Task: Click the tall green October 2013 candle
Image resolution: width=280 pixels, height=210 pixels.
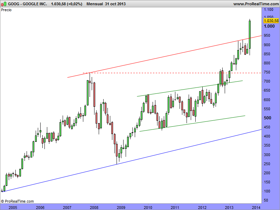Action: tap(250, 35)
